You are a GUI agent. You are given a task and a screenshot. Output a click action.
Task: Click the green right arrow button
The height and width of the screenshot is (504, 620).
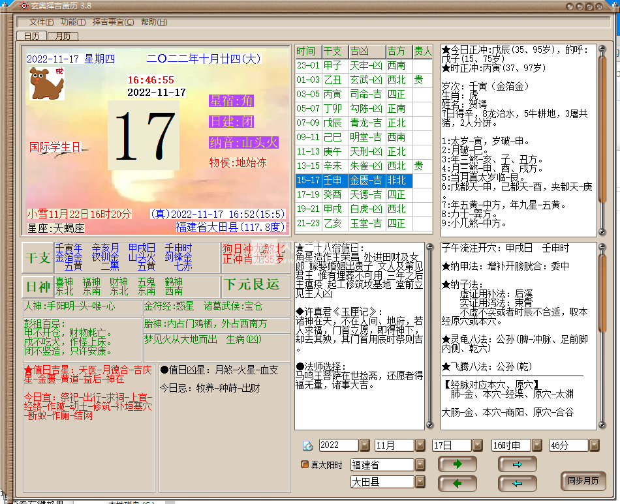(457, 464)
